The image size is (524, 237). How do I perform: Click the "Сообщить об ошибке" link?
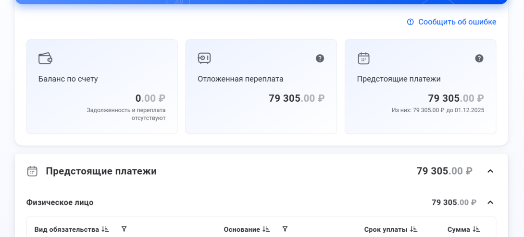point(457,22)
